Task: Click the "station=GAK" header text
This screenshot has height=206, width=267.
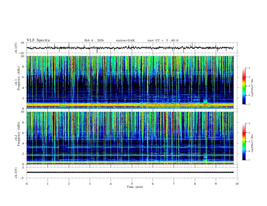Action: (x=125, y=40)
